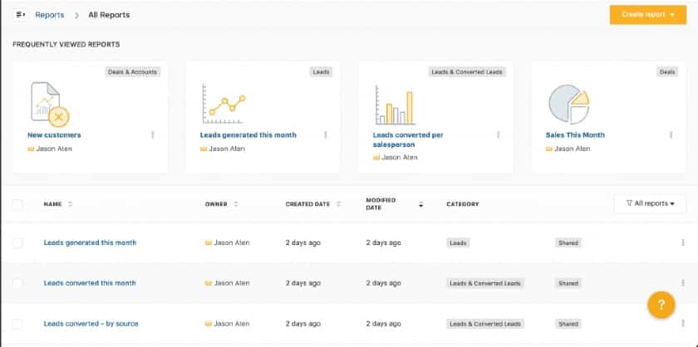This screenshot has height=347, width=698.
Task: Click the New customers report document icon
Action: (x=50, y=104)
